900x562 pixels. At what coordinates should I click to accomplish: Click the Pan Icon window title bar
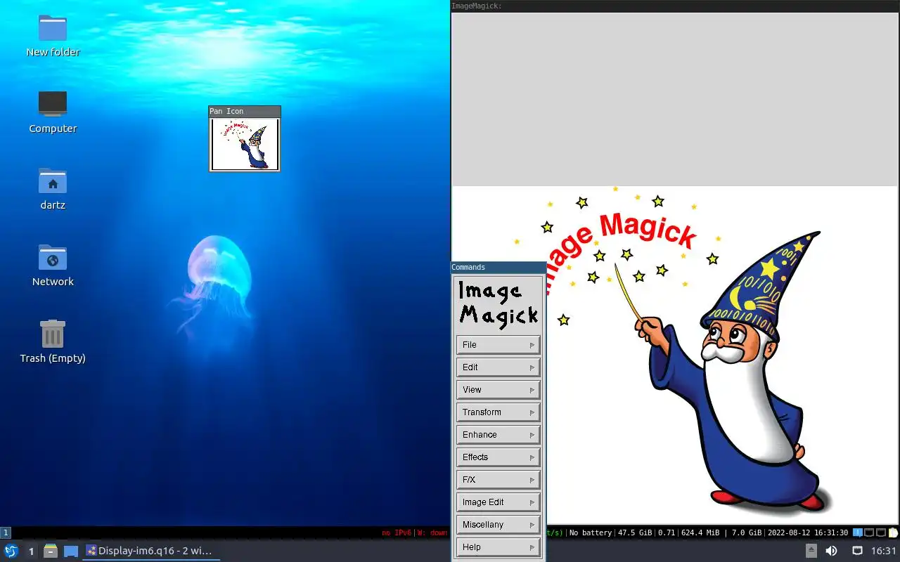[x=245, y=111]
